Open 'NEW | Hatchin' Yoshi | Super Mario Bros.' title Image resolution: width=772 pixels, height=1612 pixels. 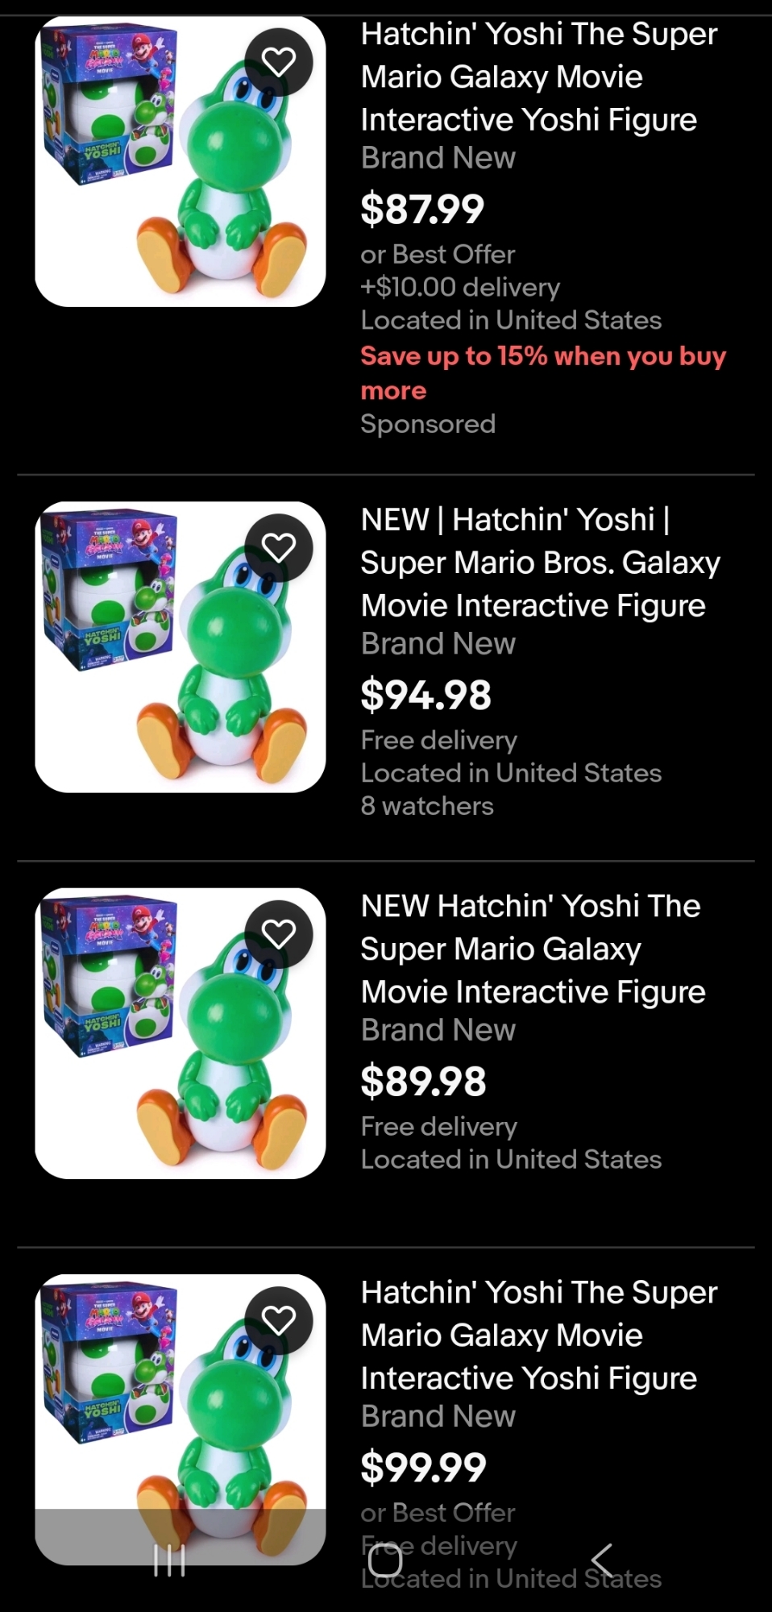click(x=540, y=563)
